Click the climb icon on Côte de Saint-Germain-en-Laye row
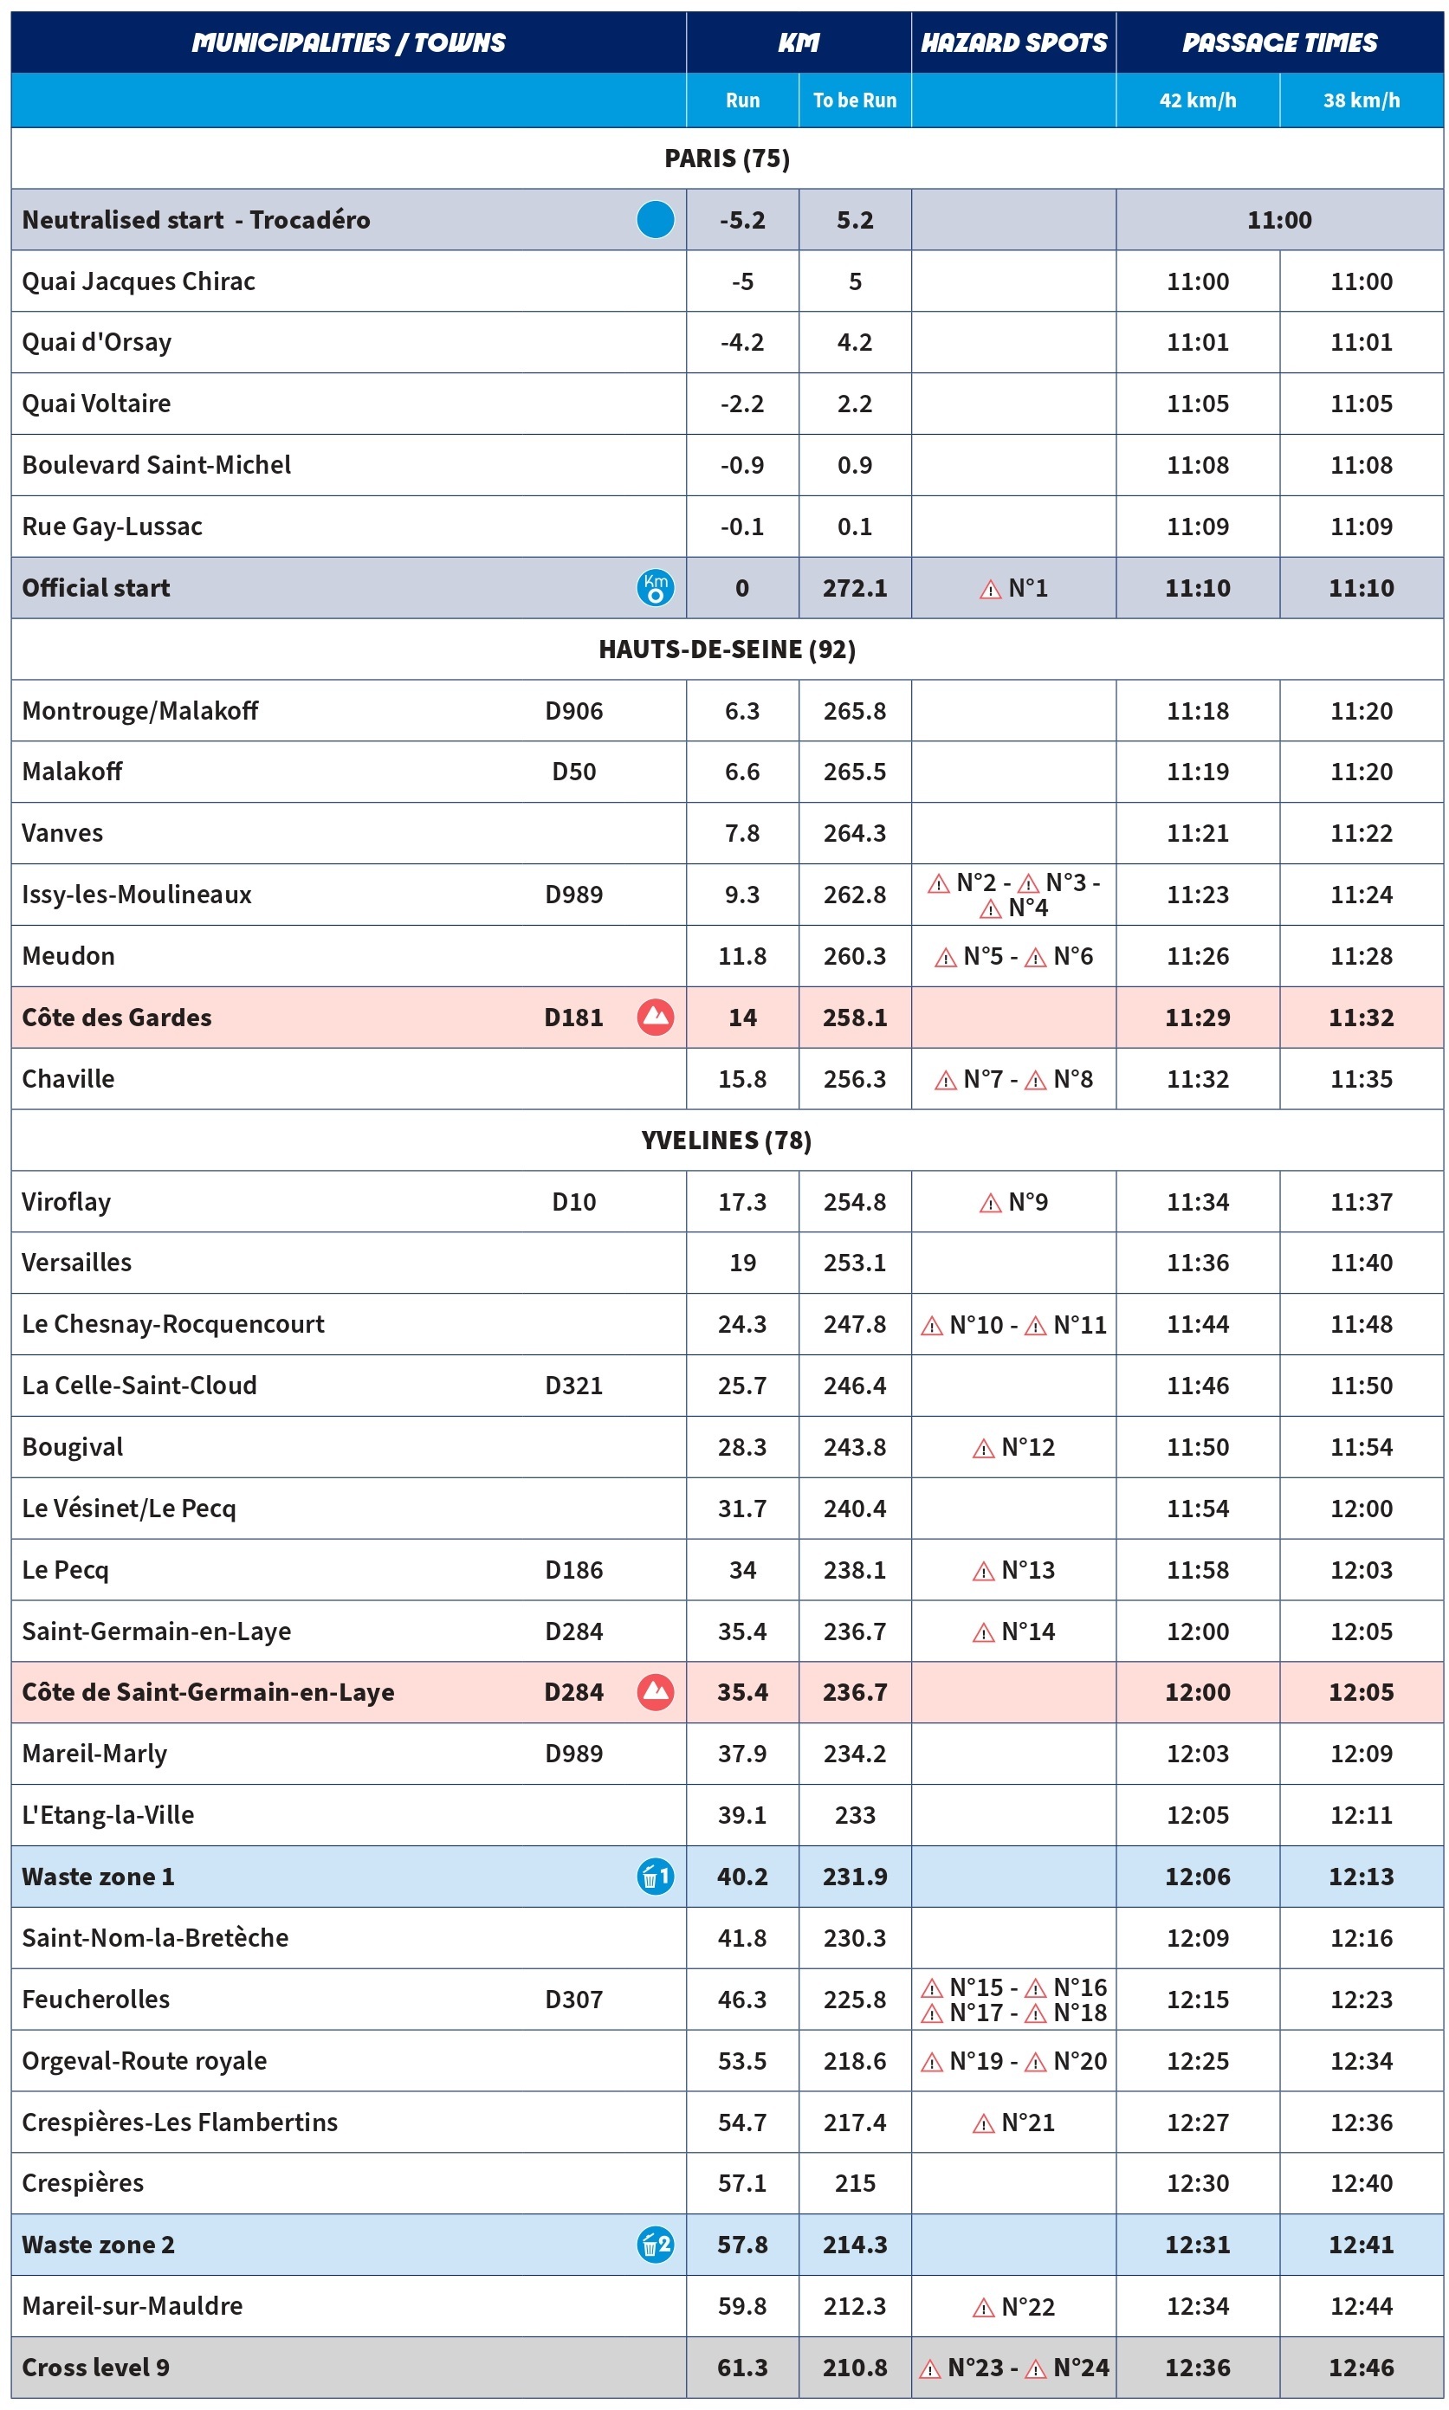This screenshot has height=2410, width=1449. point(655,1691)
